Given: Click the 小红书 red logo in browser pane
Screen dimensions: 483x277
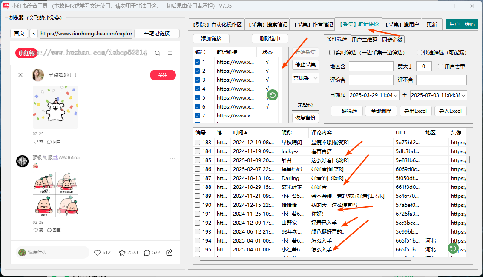Looking at the screenshot, I should 26,53.
